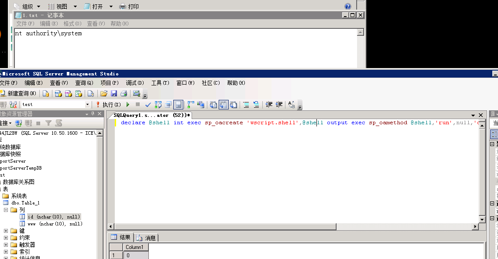
Task: Click the Comment out selected lines icon
Action: point(246,104)
